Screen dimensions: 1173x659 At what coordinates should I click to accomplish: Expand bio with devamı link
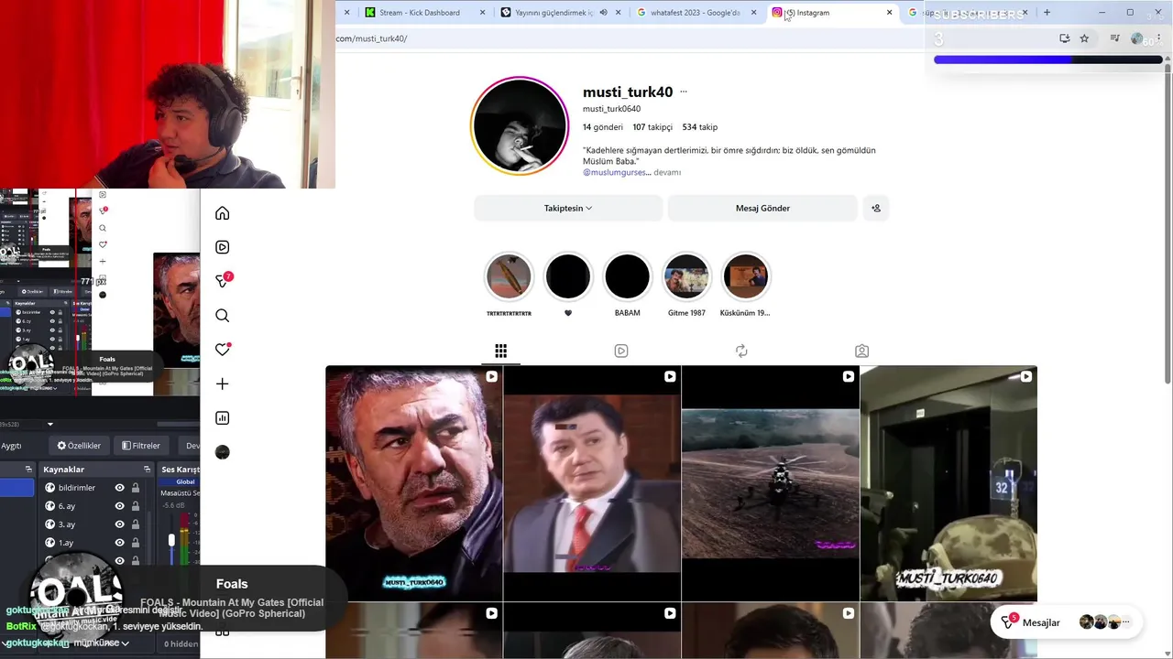tap(667, 172)
